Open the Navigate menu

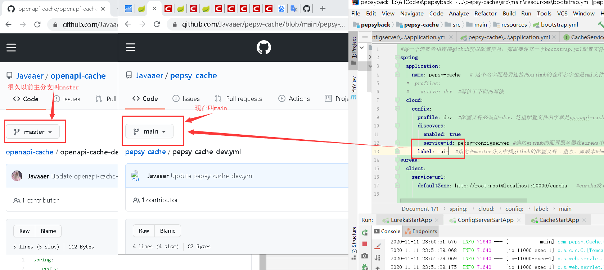412,14
